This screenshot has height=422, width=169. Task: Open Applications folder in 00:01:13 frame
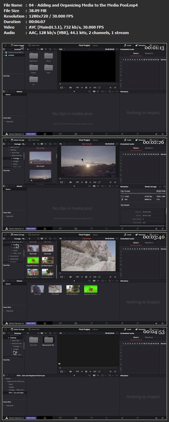coord(34,56)
